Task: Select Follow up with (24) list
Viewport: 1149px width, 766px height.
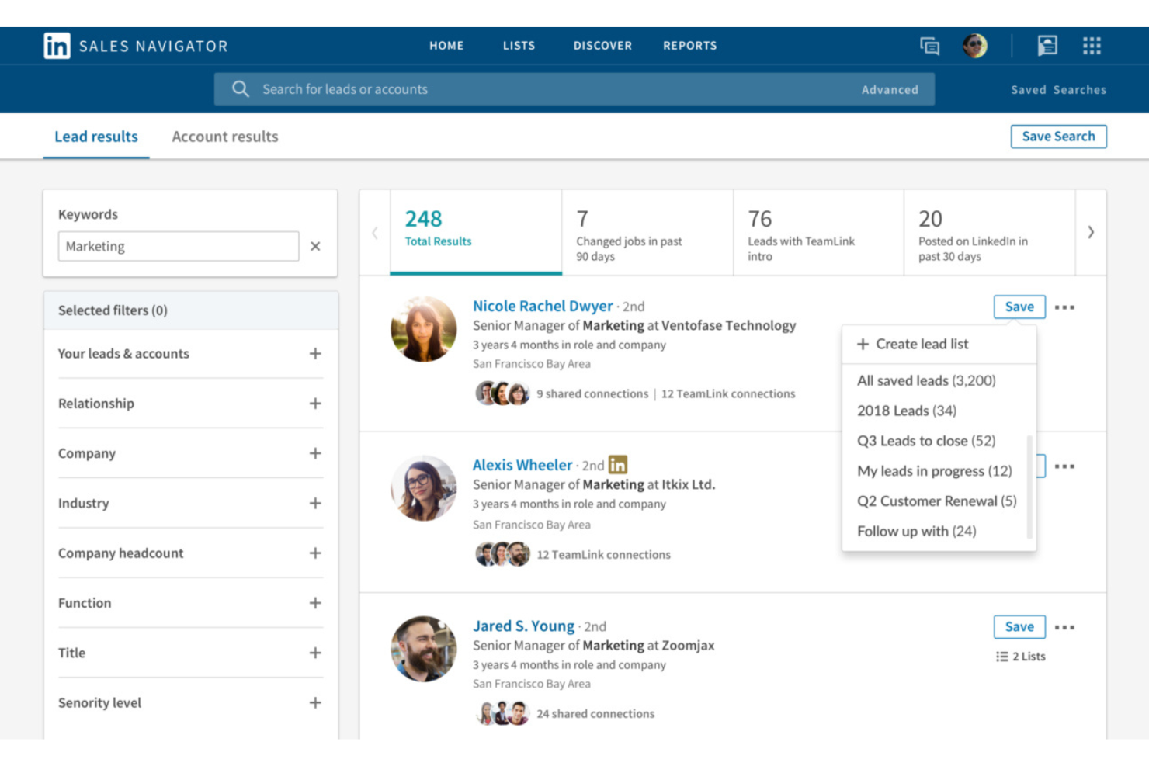Action: tap(917, 532)
